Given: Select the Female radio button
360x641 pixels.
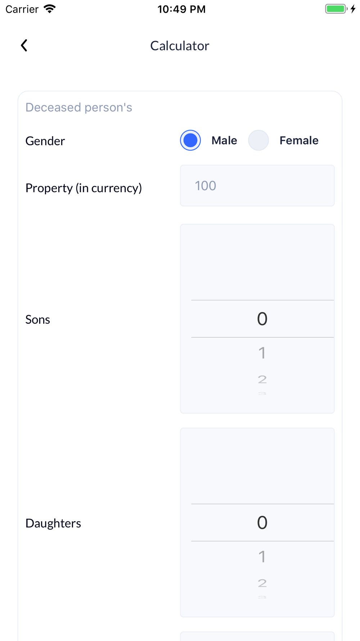Looking at the screenshot, I should tap(258, 140).
